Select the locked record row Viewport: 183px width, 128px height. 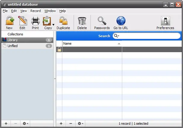point(119,49)
